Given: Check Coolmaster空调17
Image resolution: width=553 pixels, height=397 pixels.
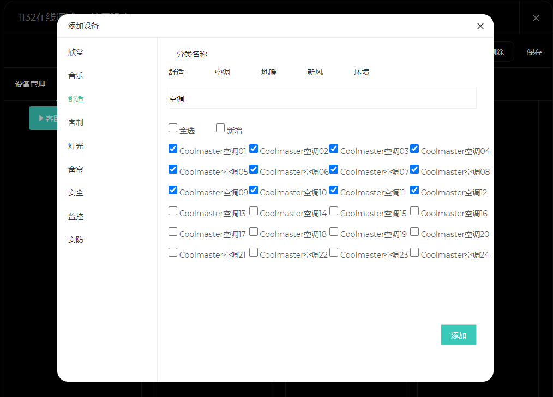Looking at the screenshot, I should (x=173, y=232).
